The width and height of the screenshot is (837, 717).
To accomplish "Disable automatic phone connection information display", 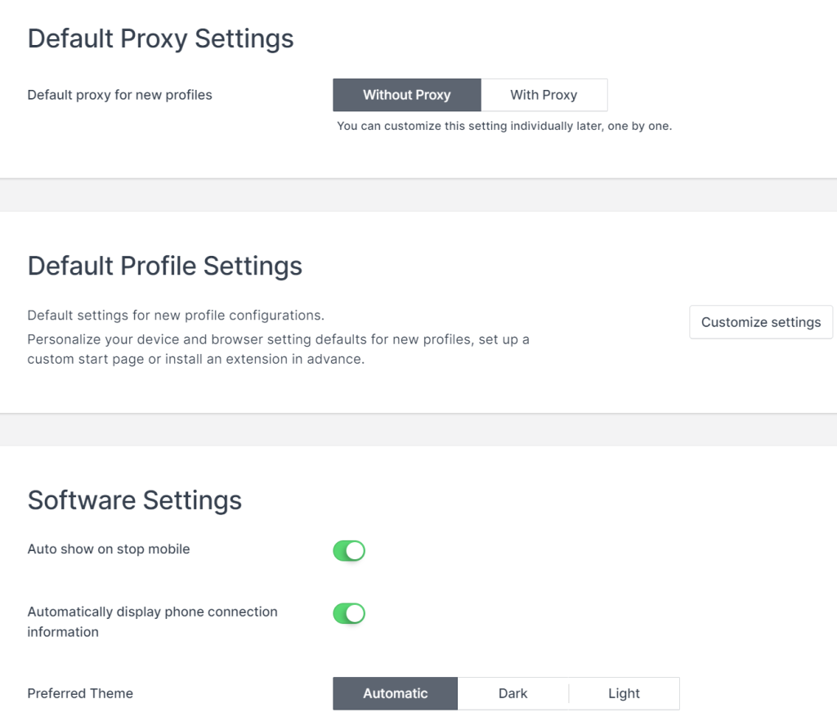I will 349,613.
